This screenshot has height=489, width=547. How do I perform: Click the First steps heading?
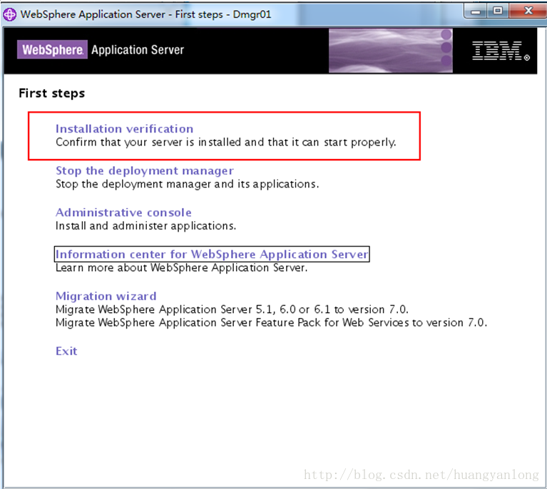pyautogui.click(x=51, y=93)
